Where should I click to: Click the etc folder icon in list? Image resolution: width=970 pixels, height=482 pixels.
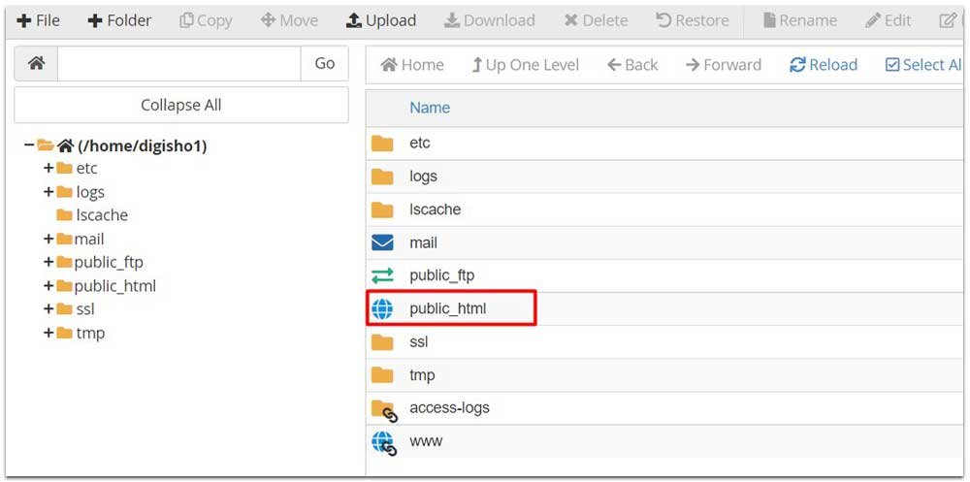point(382,144)
